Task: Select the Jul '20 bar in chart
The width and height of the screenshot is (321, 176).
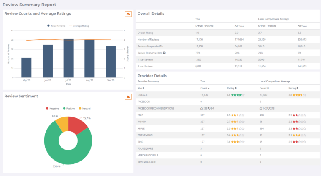Action: point(69,58)
